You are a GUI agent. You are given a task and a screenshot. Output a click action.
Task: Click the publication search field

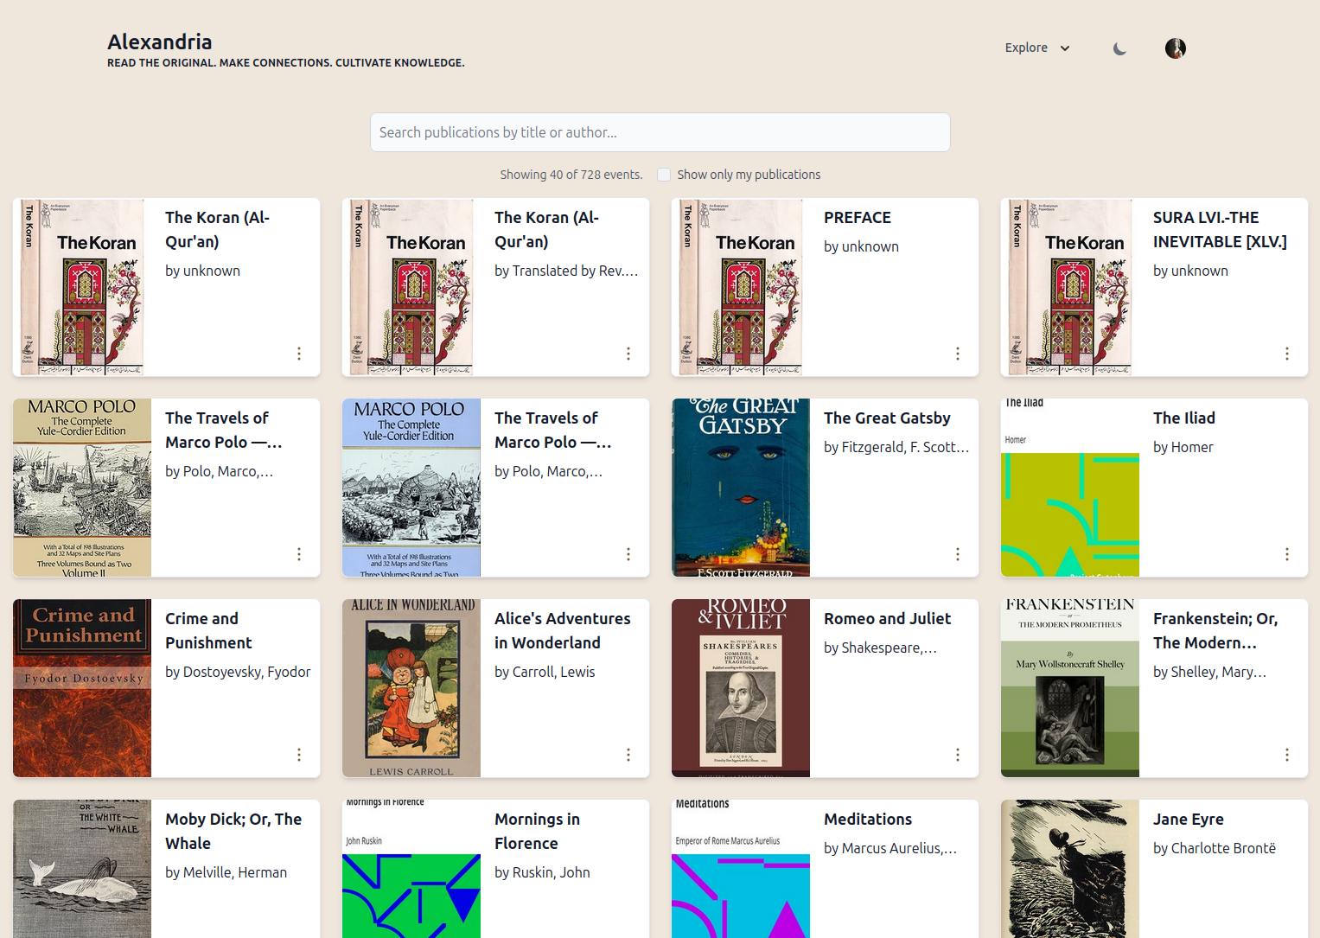click(x=660, y=132)
